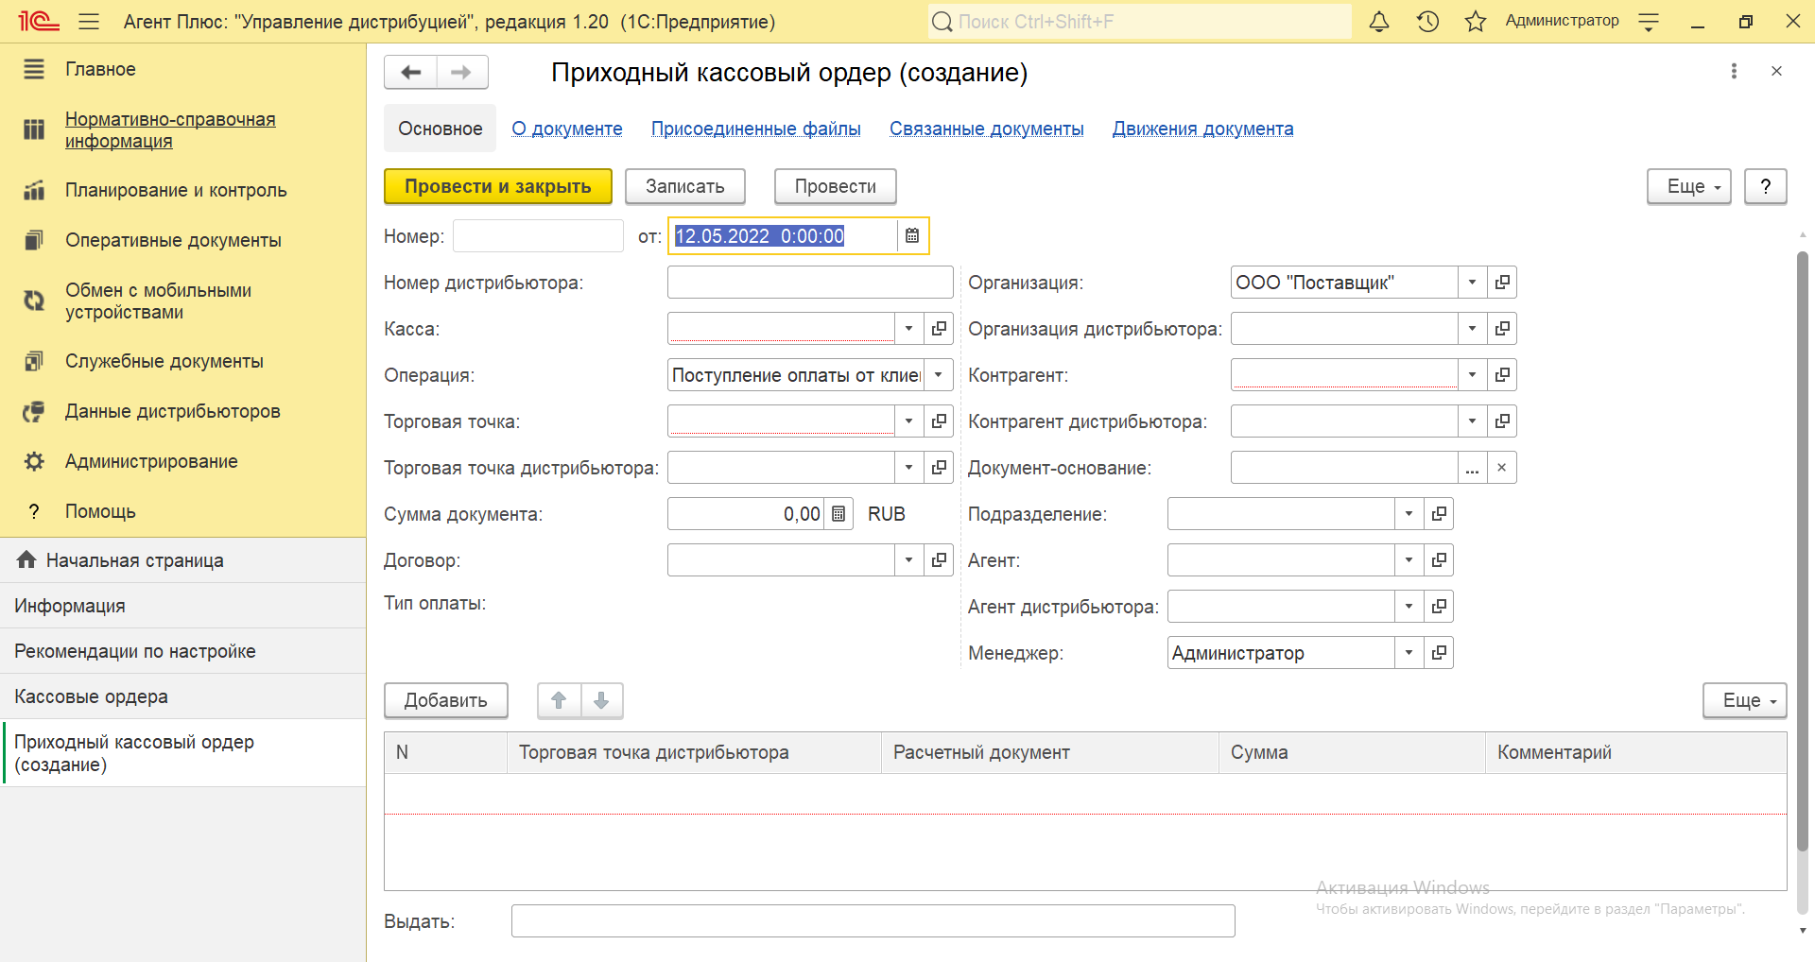This screenshot has height=962, width=1815.
Task: Open service panel settings icon near Администратор
Action: (1649, 21)
